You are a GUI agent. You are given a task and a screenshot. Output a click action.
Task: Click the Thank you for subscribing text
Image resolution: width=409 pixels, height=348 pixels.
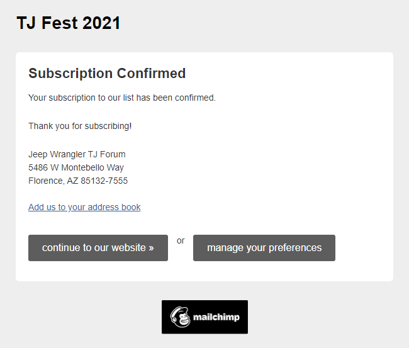80,126
